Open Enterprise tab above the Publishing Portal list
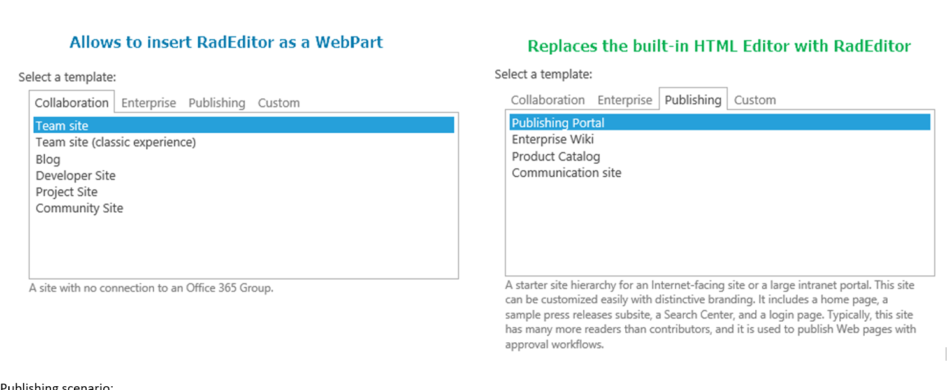 pyautogui.click(x=625, y=100)
